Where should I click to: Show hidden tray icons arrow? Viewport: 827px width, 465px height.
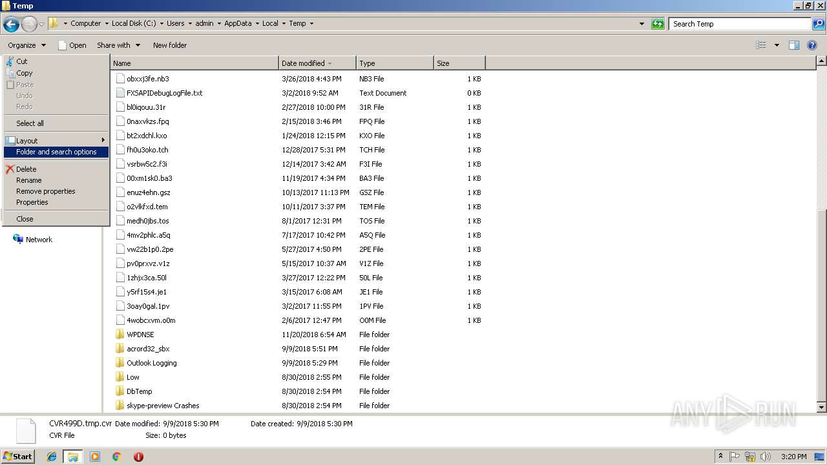721,457
